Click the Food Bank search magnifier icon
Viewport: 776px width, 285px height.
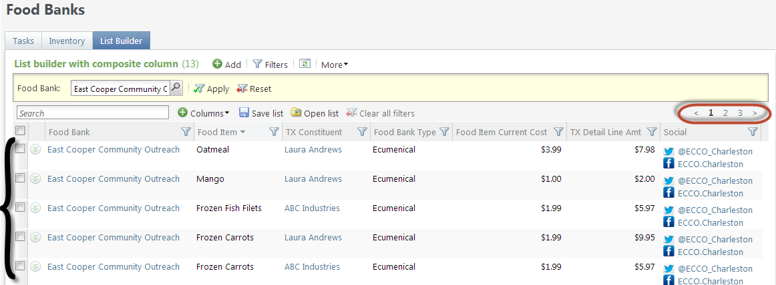176,89
